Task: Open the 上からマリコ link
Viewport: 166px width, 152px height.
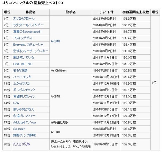Action: point(21,83)
